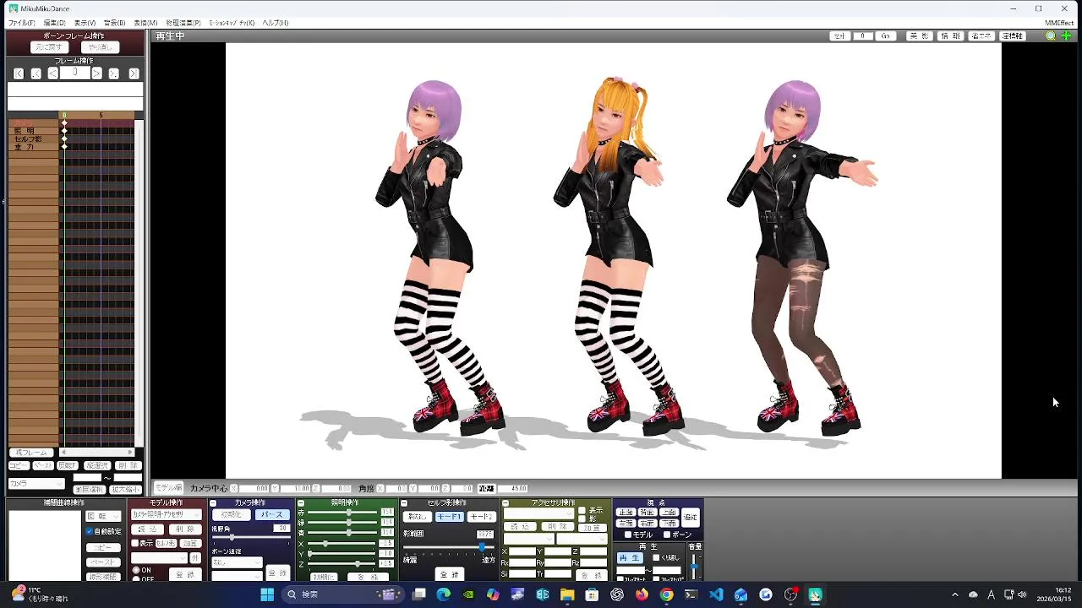Click the 再生 play button
1082x608 pixels.
[x=629, y=558]
